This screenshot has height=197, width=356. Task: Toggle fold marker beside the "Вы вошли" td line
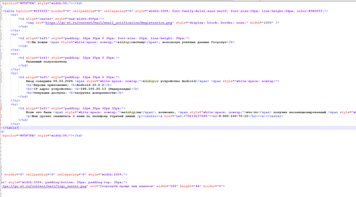[x=1, y=38]
